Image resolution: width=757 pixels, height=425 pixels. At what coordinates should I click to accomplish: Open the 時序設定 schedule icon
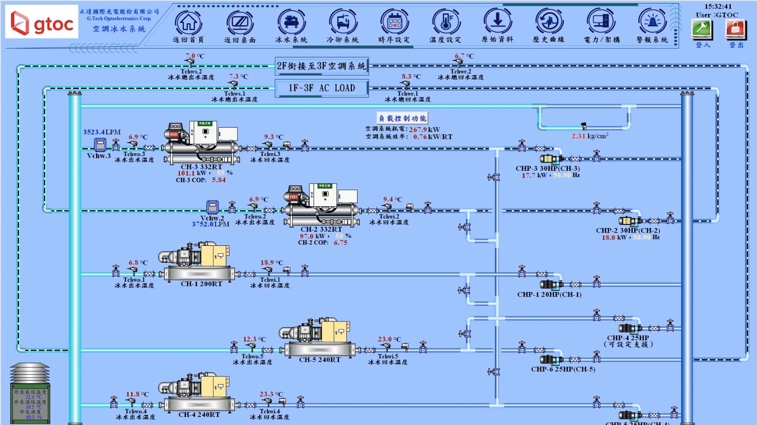(394, 22)
